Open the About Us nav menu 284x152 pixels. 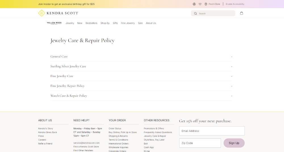point(151,23)
